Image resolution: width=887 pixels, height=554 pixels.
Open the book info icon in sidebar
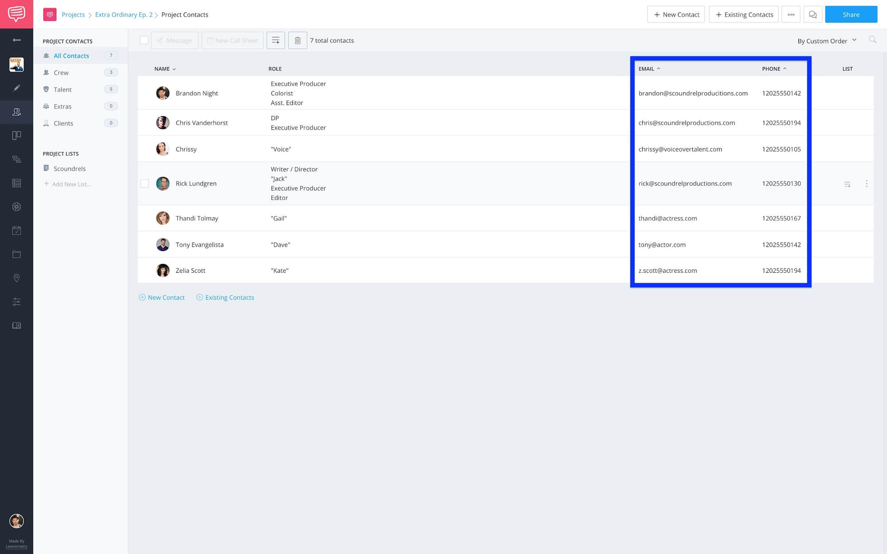click(x=16, y=325)
